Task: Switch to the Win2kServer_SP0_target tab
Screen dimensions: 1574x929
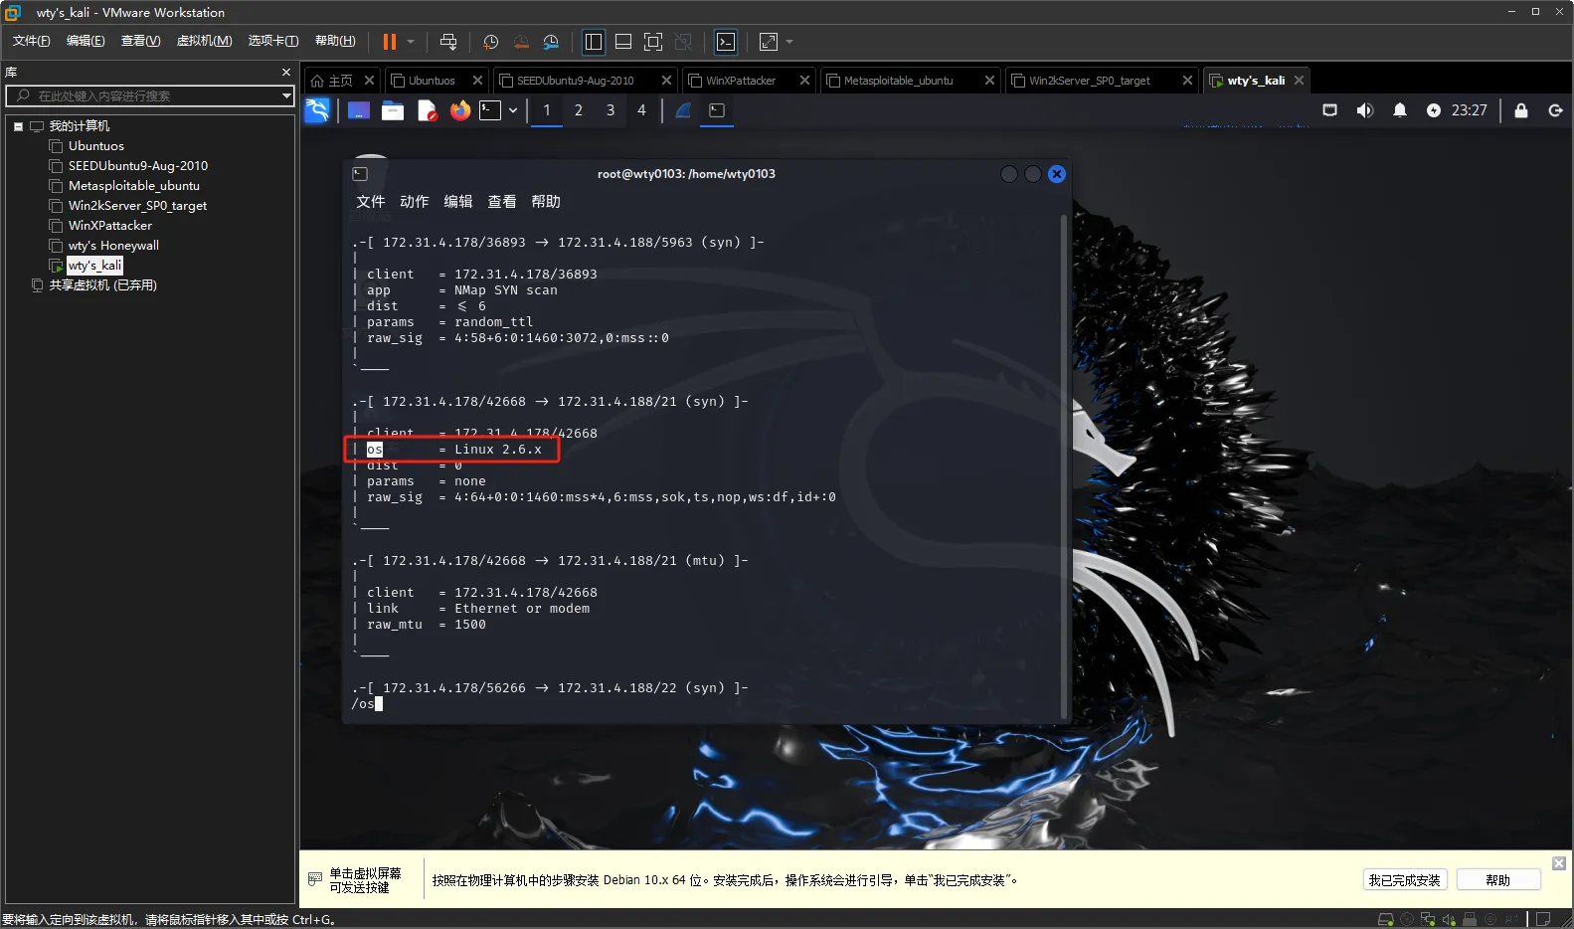Action: 1089,81
